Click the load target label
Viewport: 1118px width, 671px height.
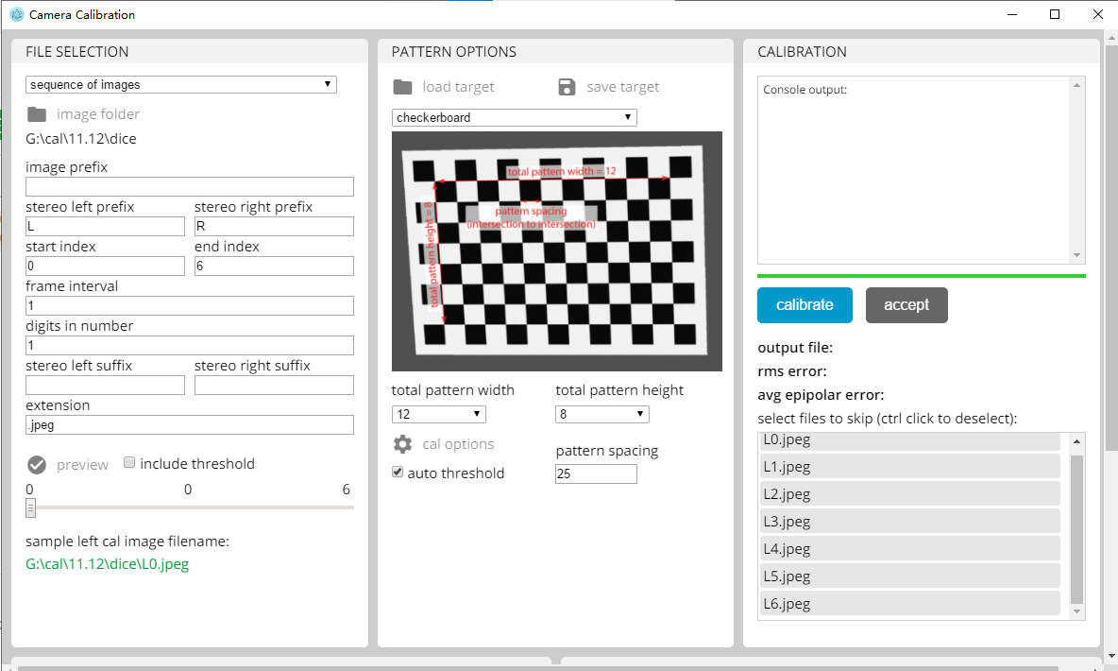click(459, 87)
